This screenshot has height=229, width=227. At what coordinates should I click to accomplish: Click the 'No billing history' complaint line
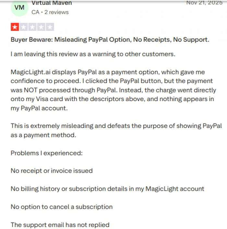(x=107, y=189)
